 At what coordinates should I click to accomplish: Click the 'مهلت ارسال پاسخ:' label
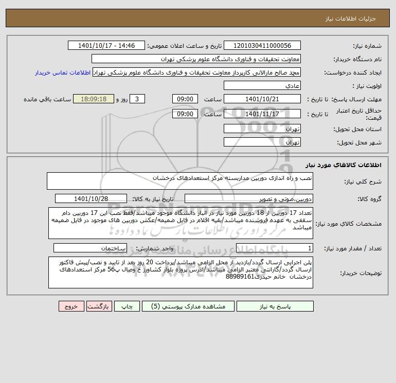pyautogui.click(x=356, y=99)
